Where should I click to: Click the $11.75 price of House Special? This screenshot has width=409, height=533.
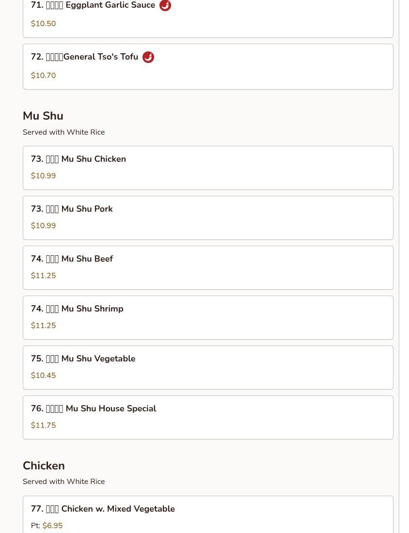pyautogui.click(x=43, y=425)
